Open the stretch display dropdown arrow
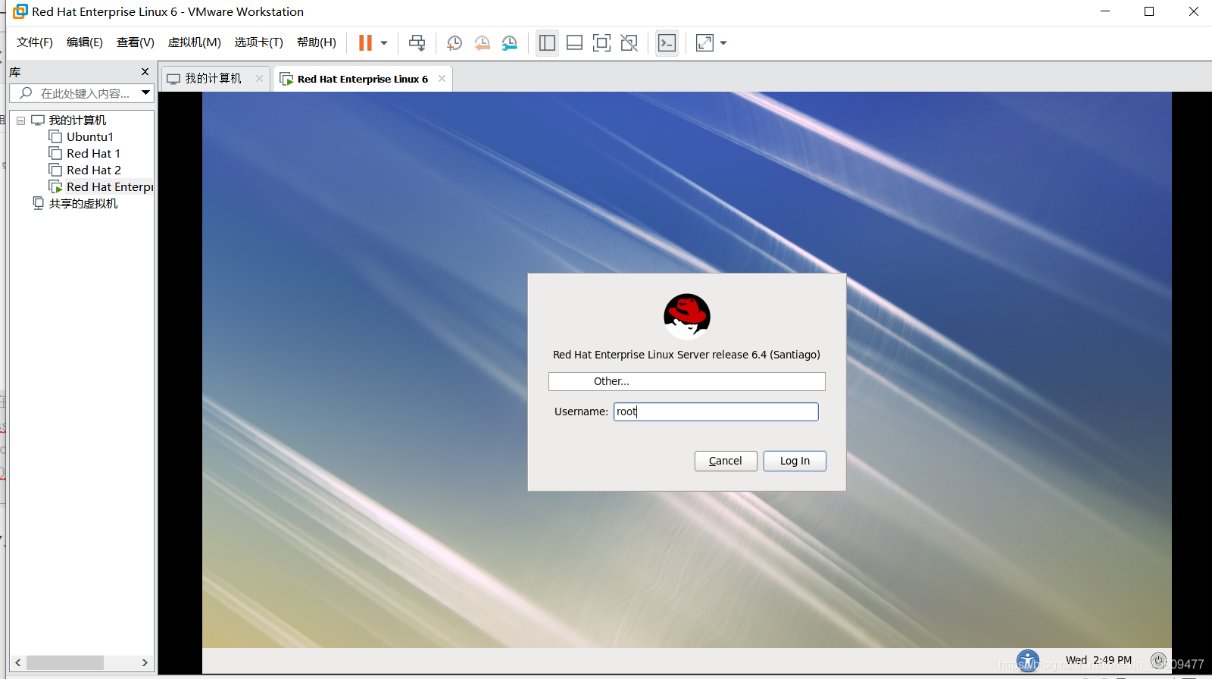The height and width of the screenshot is (679, 1212). pos(723,43)
